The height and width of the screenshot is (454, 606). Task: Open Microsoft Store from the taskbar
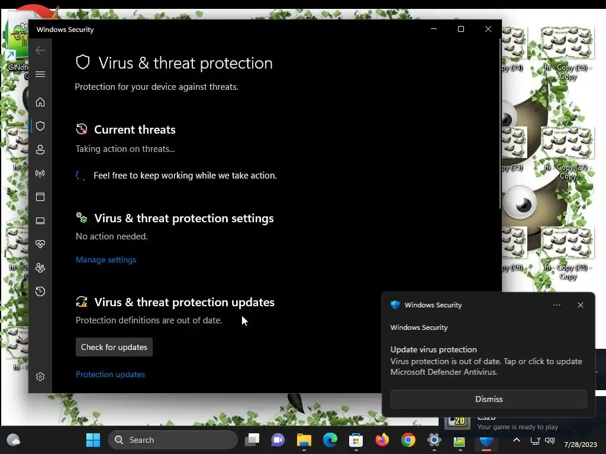[356, 440]
